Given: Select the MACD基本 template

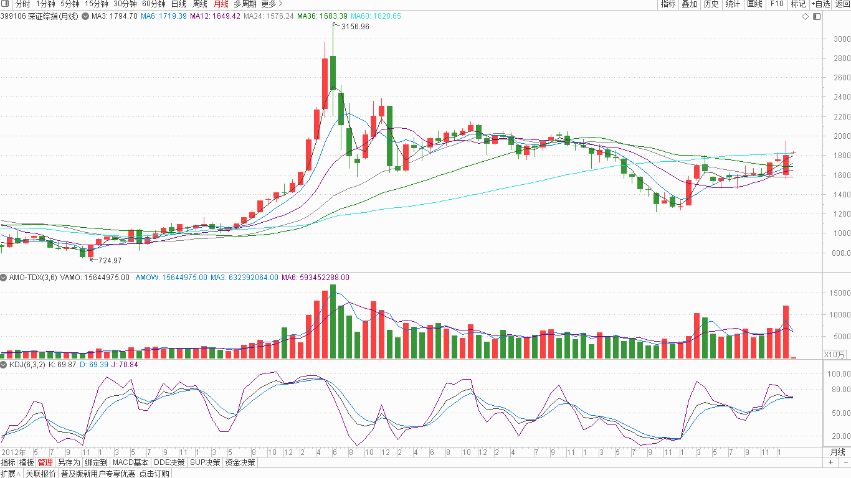Looking at the screenshot, I should (131, 462).
